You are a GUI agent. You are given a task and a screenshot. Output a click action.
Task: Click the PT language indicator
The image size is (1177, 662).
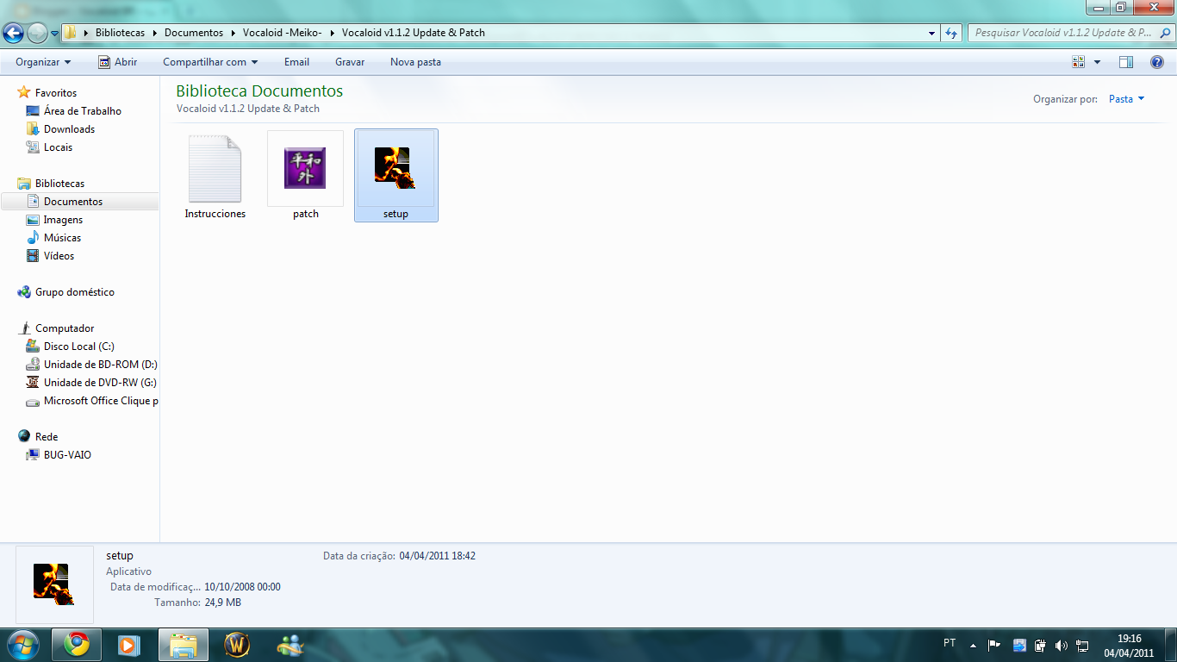pos(950,643)
